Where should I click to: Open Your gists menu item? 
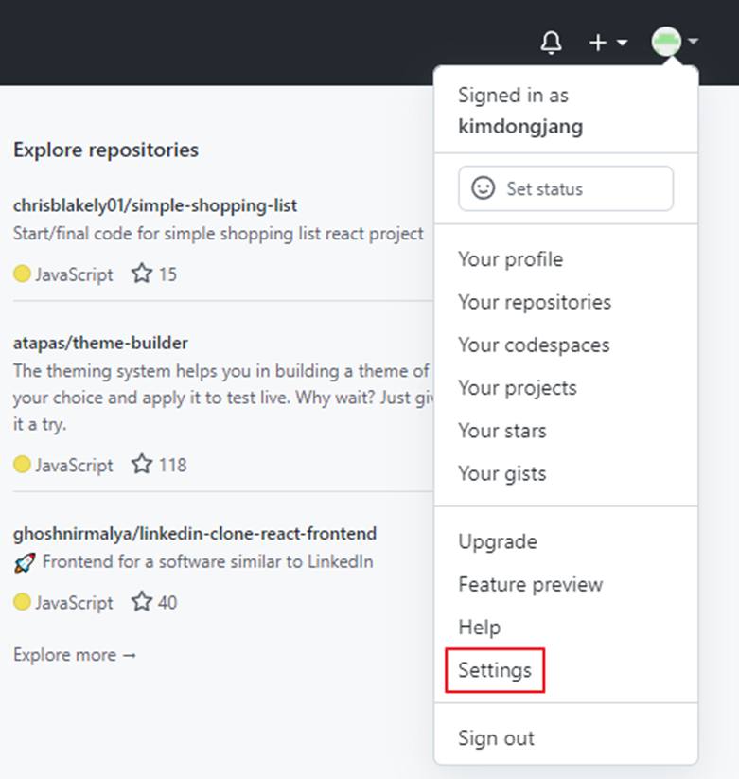tap(502, 473)
